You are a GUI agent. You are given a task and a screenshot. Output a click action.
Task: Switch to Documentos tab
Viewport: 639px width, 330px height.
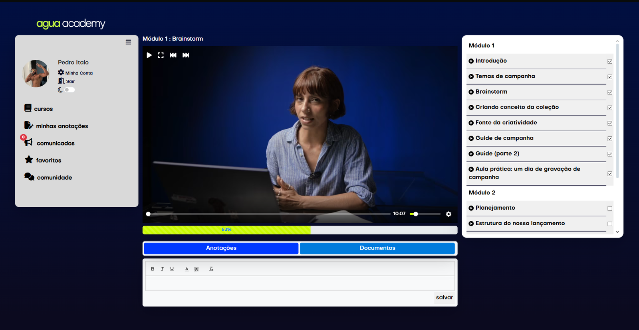pos(377,248)
